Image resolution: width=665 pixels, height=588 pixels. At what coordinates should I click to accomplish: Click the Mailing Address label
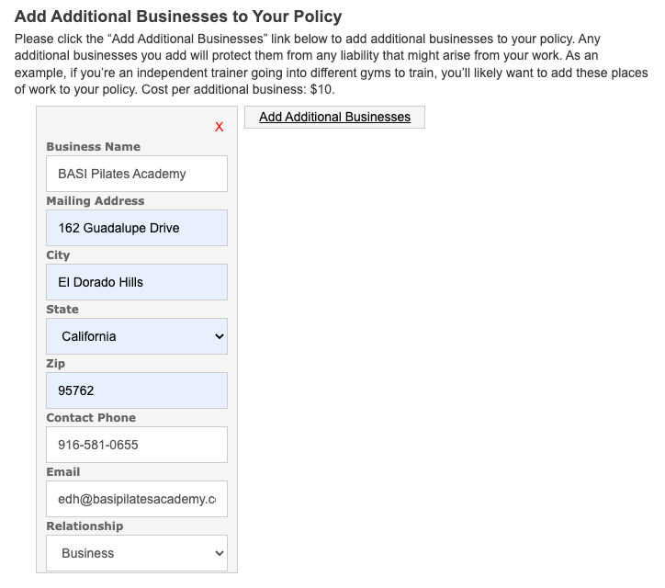click(96, 200)
